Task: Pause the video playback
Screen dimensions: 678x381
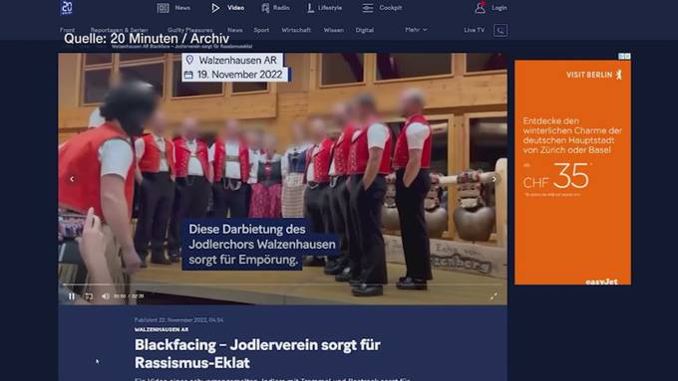Action: (x=72, y=296)
